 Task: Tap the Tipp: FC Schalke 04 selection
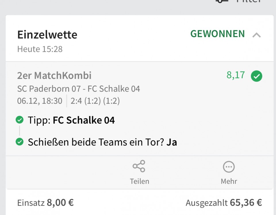click(71, 120)
